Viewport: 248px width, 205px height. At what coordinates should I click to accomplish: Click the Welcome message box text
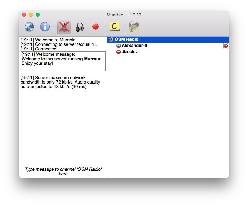coord(63,61)
